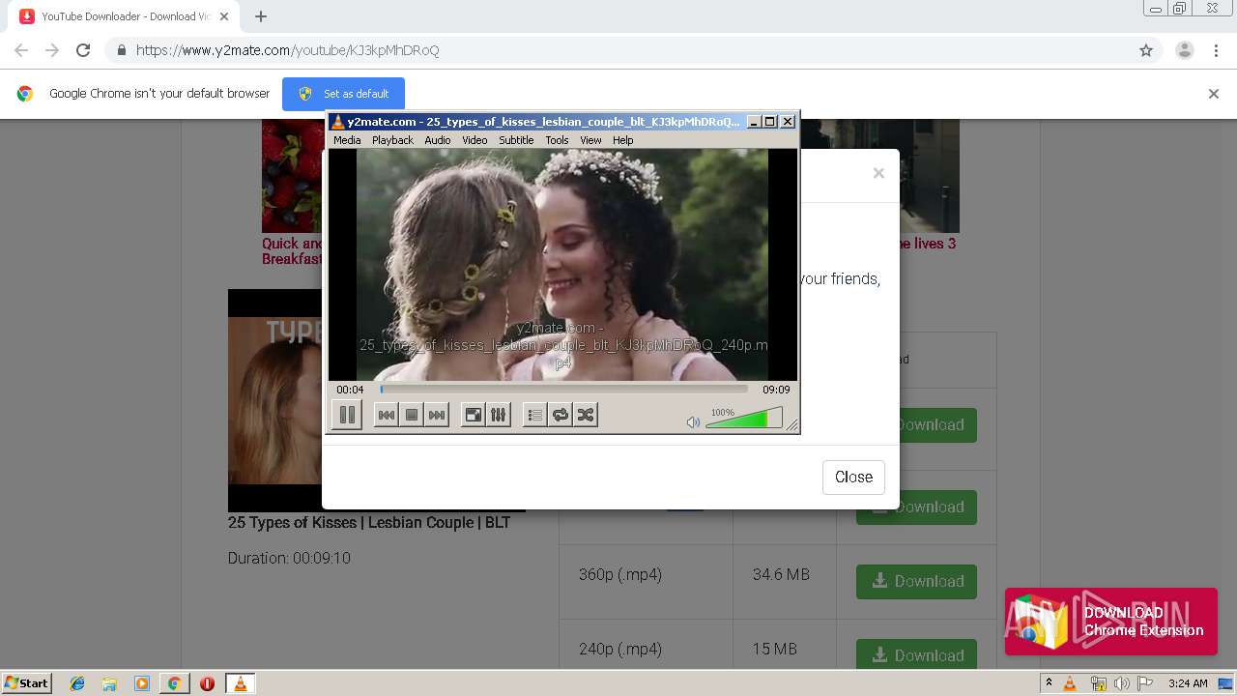Focus the address bar URL
The width and height of the screenshot is (1237, 696).
click(288, 50)
